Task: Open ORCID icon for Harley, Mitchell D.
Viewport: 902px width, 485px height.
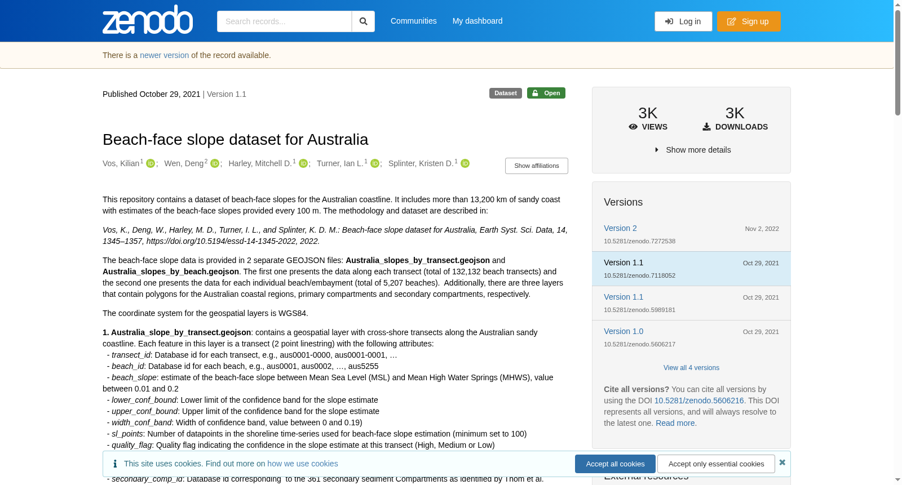Action: pyautogui.click(x=303, y=163)
